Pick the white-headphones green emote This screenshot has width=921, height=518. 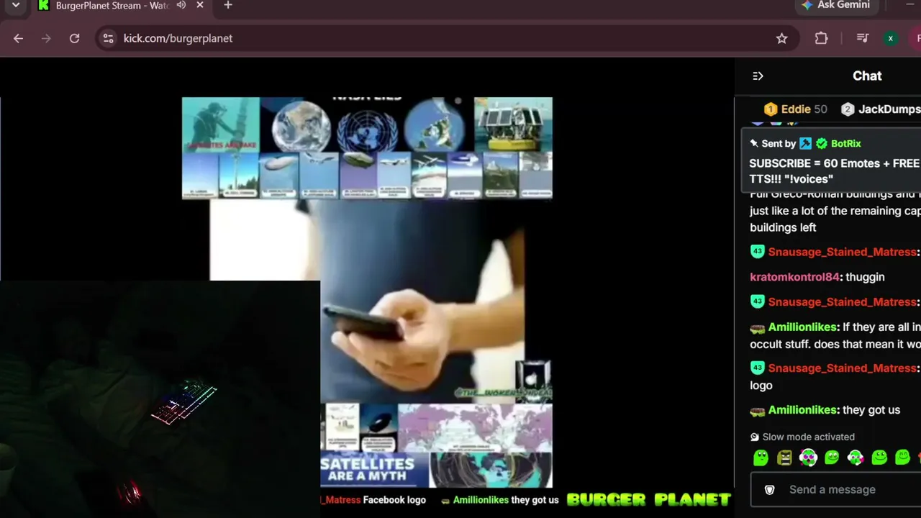coord(808,458)
